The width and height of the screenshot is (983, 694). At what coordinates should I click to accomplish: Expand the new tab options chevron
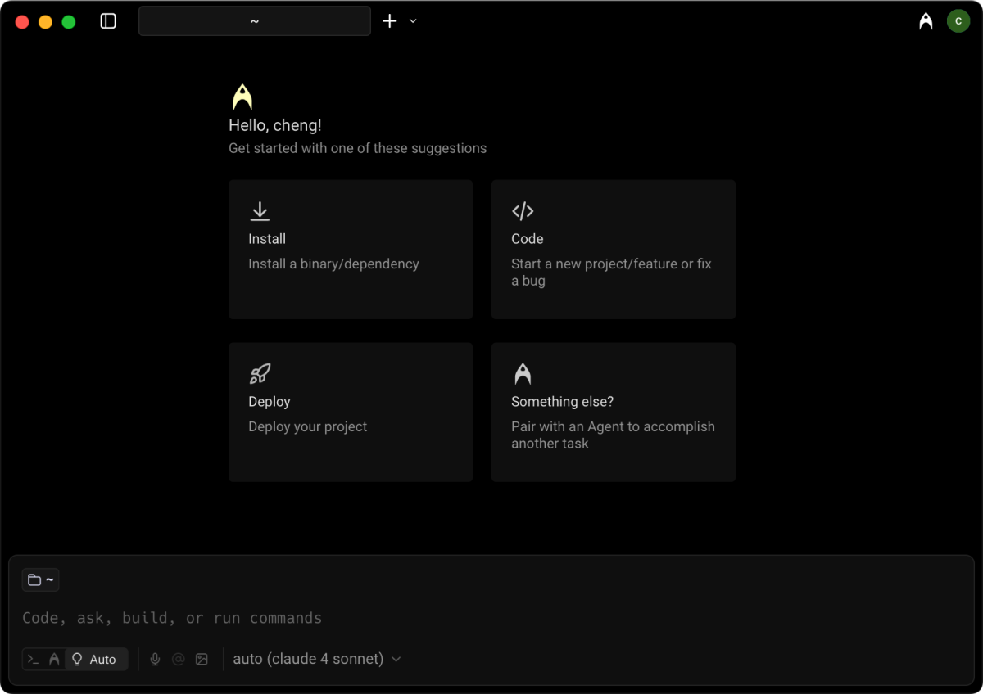coord(413,21)
